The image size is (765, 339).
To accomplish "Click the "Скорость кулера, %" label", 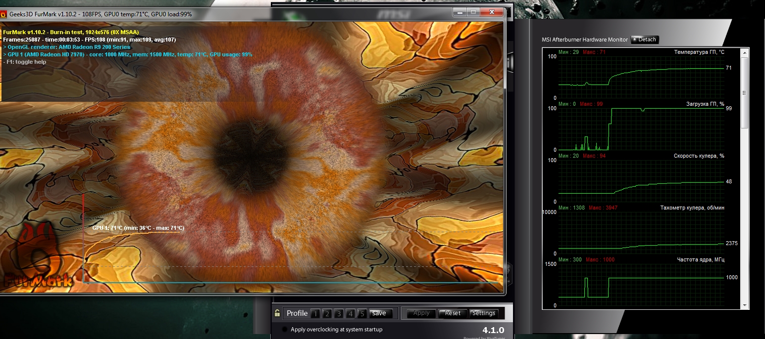I will (x=699, y=156).
